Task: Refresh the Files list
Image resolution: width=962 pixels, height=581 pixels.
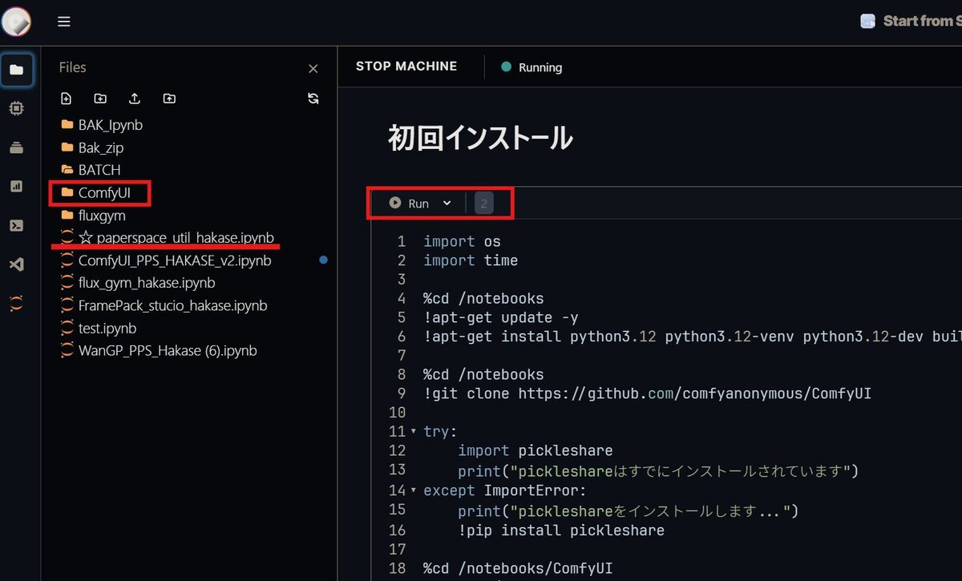Action: point(313,99)
